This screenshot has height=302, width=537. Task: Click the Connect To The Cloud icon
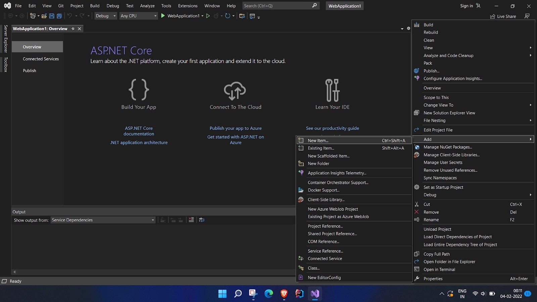pyautogui.click(x=235, y=91)
